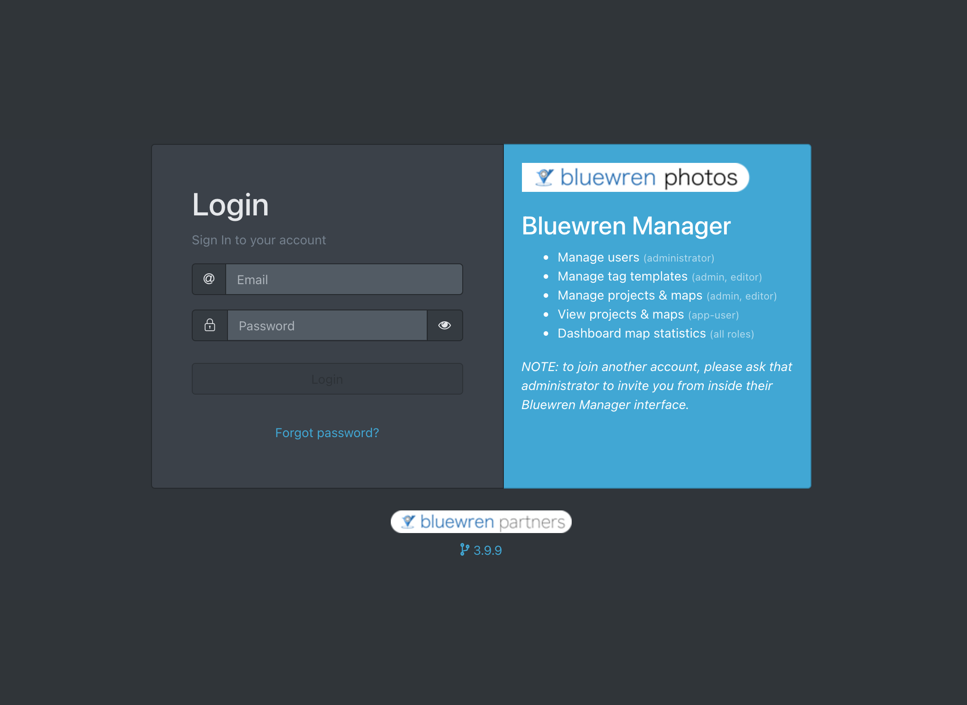Click the @ icon beside Email field
The height and width of the screenshot is (705, 967).
209,279
